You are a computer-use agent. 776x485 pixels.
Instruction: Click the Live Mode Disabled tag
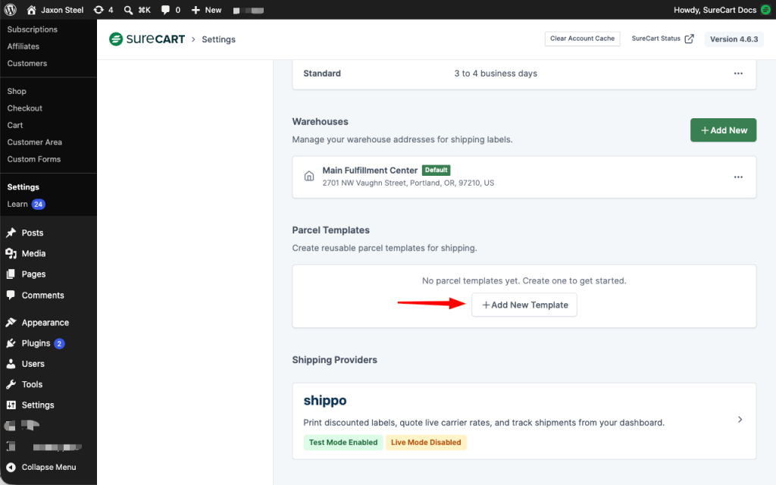[426, 443]
